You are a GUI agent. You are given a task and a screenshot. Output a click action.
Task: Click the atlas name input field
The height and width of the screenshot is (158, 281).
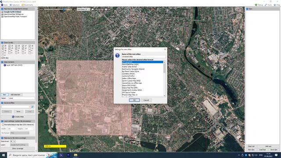(x=144, y=57)
